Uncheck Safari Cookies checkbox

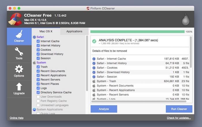(x=38, y=50)
